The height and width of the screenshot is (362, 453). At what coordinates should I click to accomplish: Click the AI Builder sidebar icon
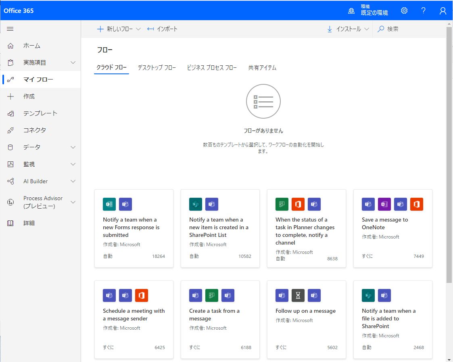point(10,181)
